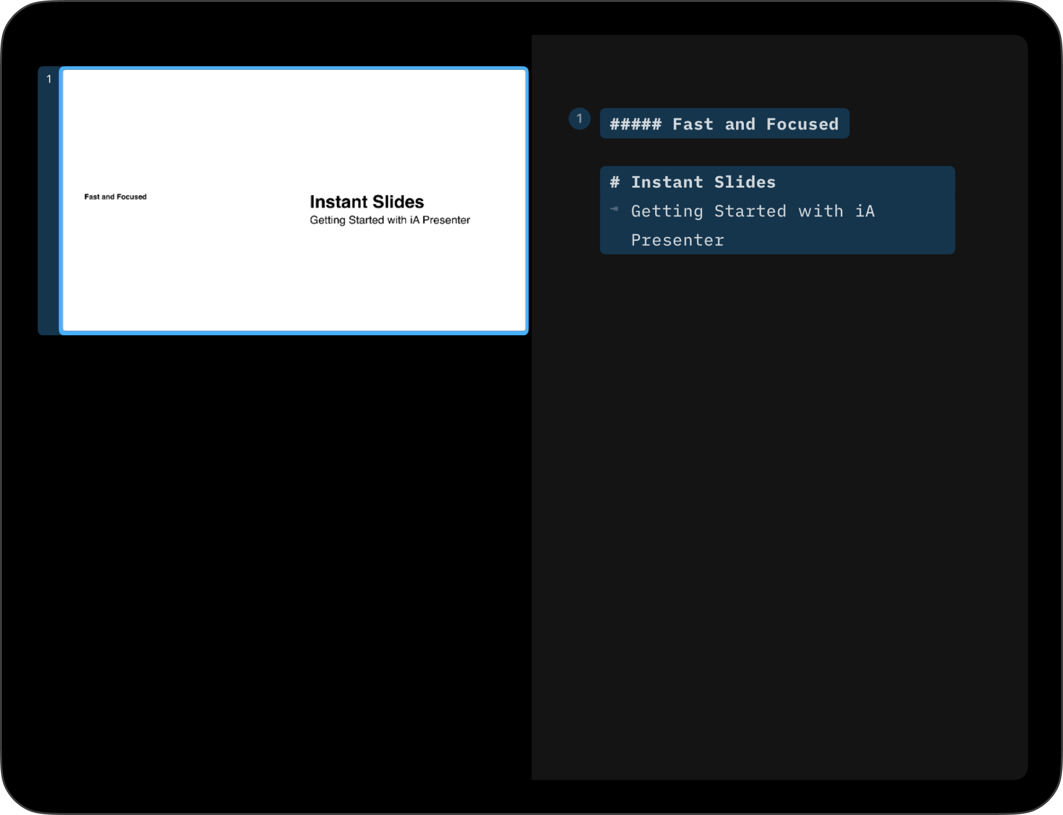Click empty editor area below the text

(776, 485)
